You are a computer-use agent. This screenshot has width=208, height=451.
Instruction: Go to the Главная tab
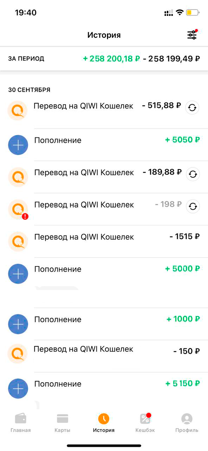pos(21,423)
